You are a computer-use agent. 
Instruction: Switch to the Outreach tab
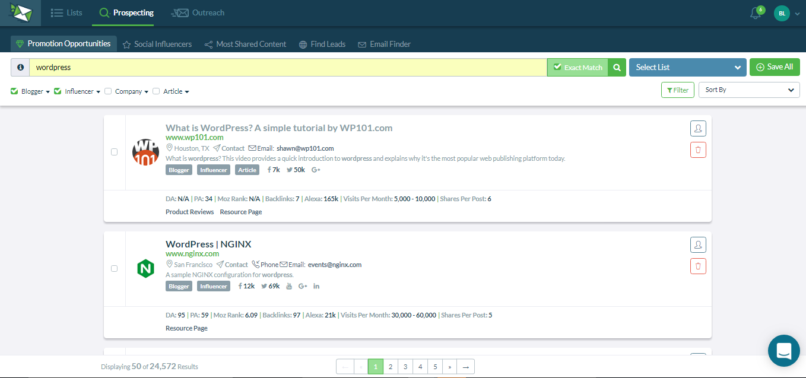(x=198, y=12)
